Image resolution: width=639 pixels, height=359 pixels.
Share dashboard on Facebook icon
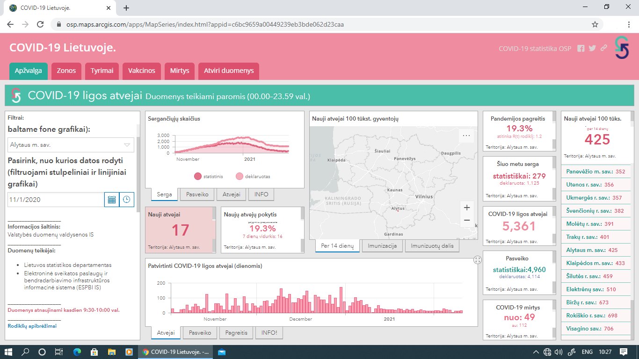581,48
